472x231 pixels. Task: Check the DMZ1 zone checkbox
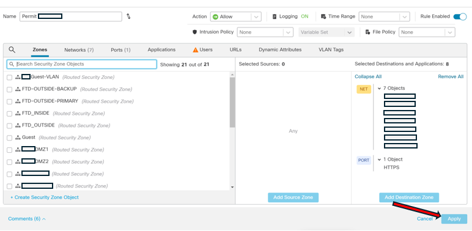(x=9, y=150)
